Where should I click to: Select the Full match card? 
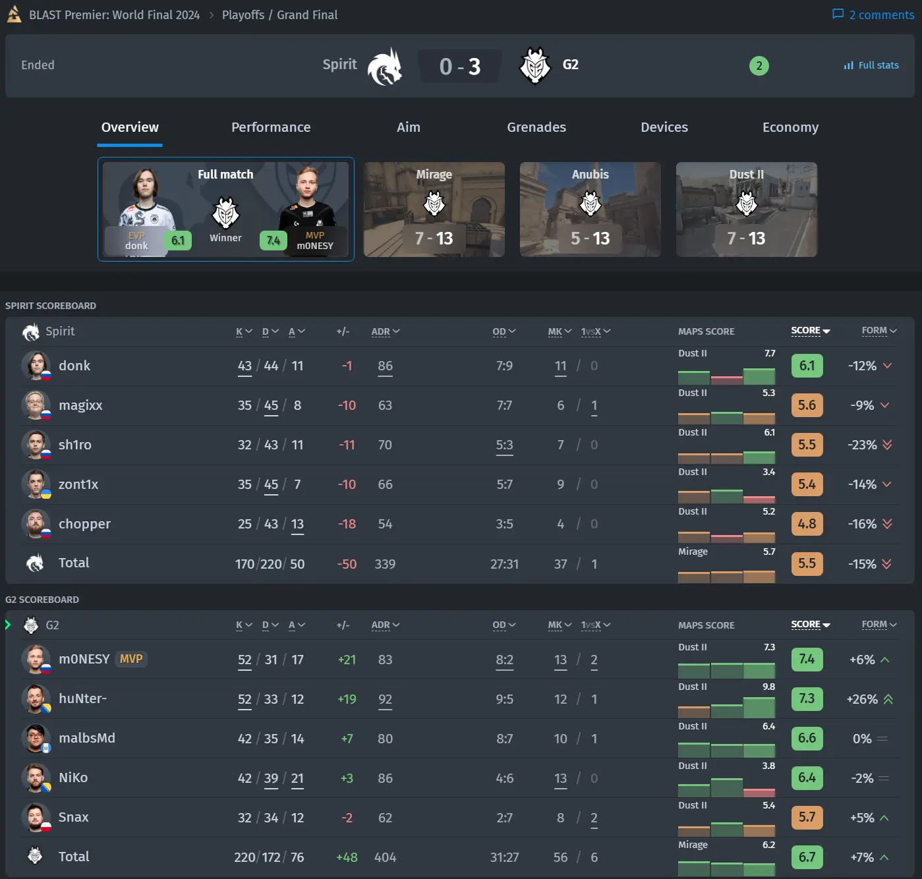click(226, 209)
